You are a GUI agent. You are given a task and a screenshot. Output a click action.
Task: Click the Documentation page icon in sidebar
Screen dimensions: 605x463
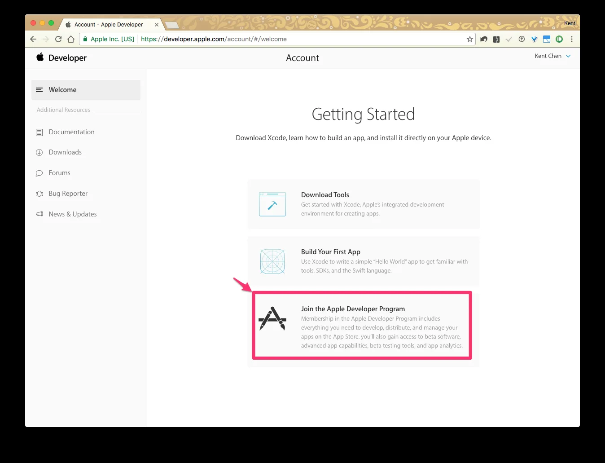pyautogui.click(x=39, y=132)
